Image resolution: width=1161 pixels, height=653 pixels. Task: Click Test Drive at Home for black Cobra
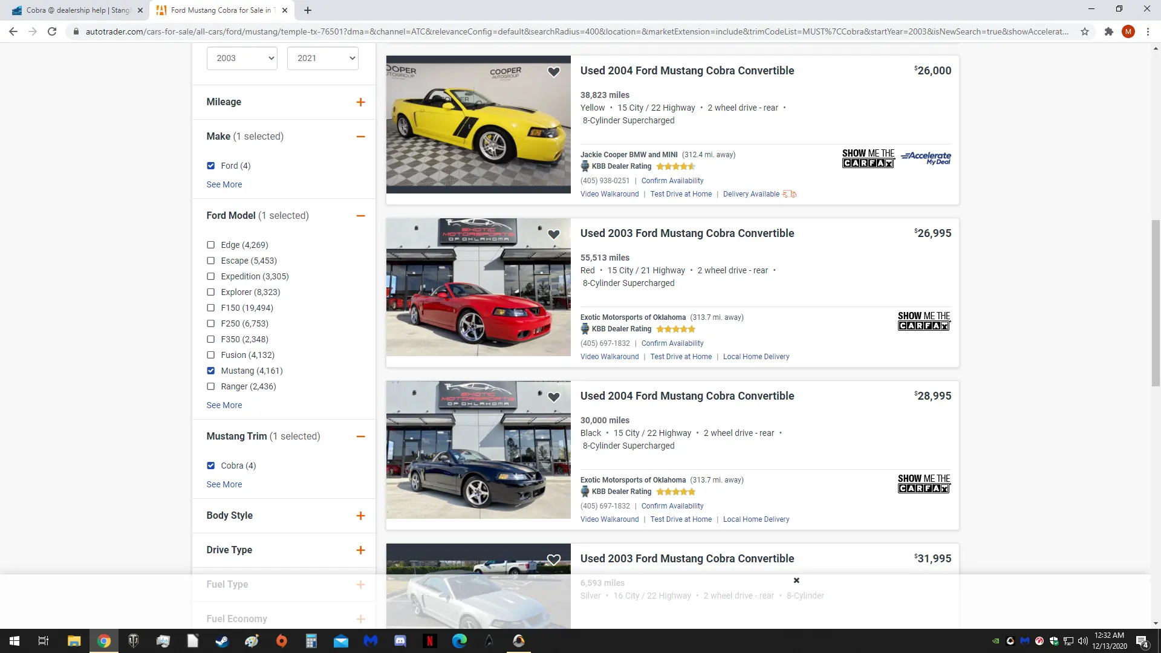pyautogui.click(x=681, y=519)
